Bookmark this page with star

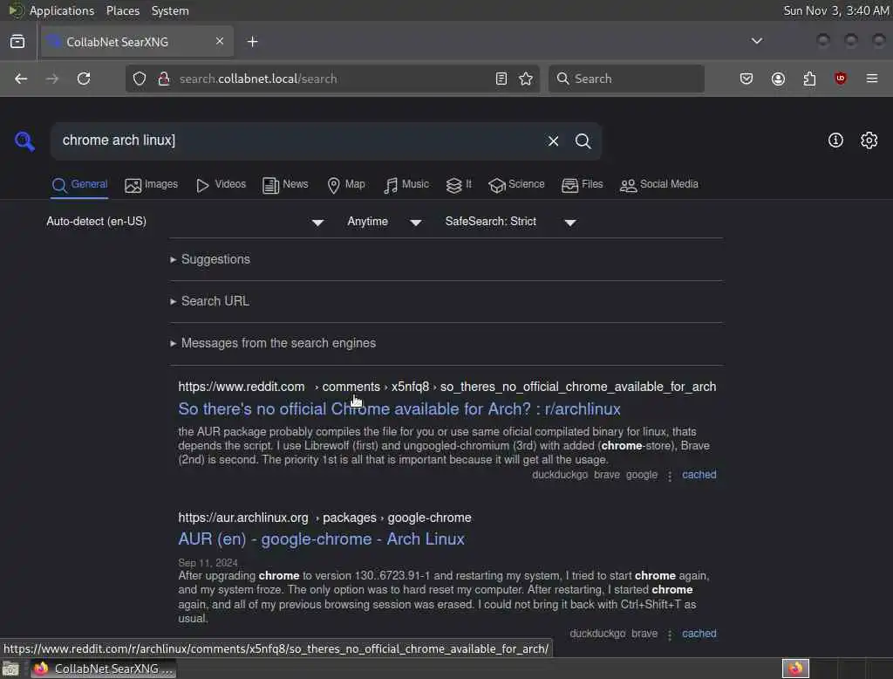(x=526, y=79)
